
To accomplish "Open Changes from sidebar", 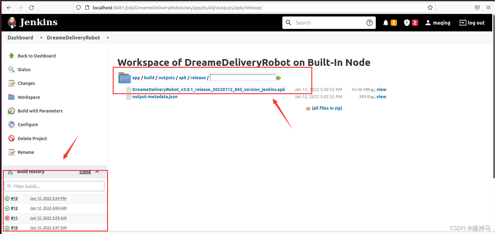I will coord(26,83).
